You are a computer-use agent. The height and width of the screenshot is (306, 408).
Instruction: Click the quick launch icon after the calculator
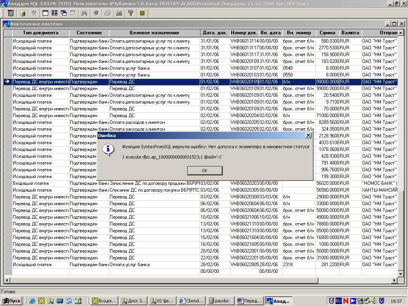click(x=69, y=301)
